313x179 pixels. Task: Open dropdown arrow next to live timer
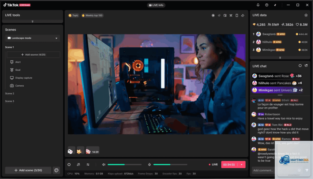tap(241, 165)
